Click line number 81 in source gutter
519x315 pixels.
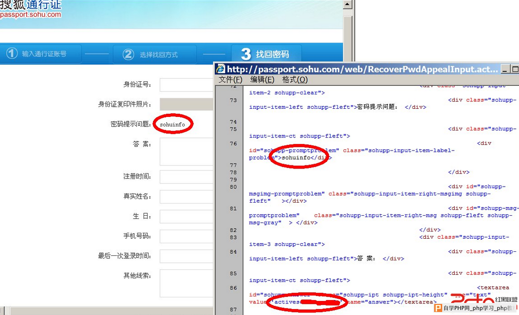coord(233,209)
